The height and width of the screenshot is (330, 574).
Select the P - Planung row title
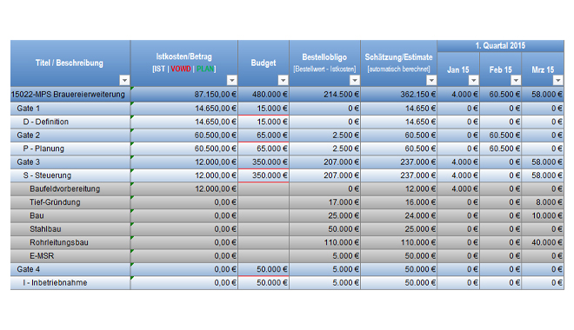43,148
